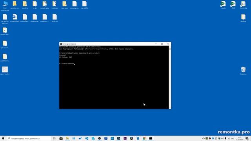Click the volume icon in system tray

(x=222, y=138)
